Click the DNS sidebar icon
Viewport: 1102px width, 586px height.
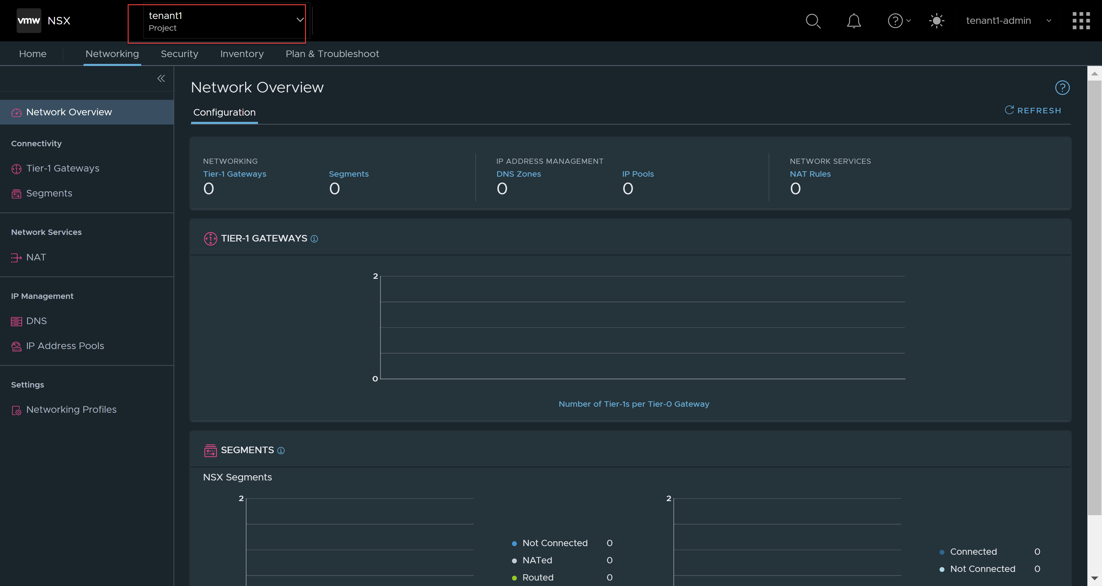[16, 322]
